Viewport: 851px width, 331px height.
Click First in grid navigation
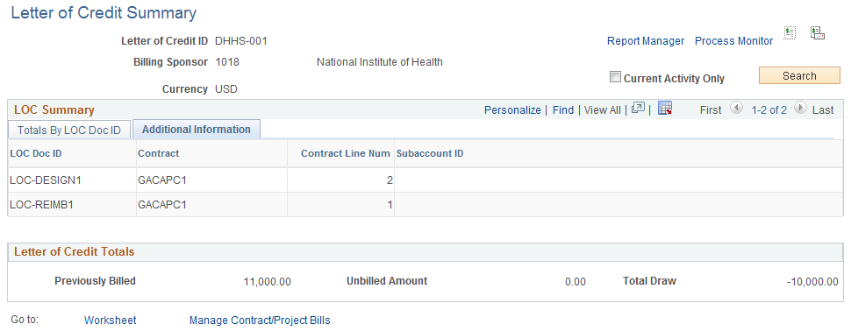pyautogui.click(x=711, y=110)
